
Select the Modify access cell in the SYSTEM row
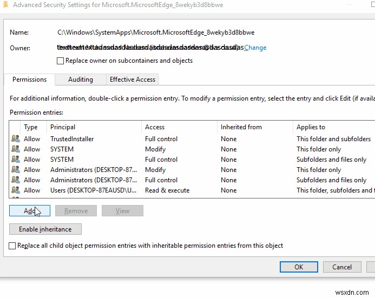(155, 149)
